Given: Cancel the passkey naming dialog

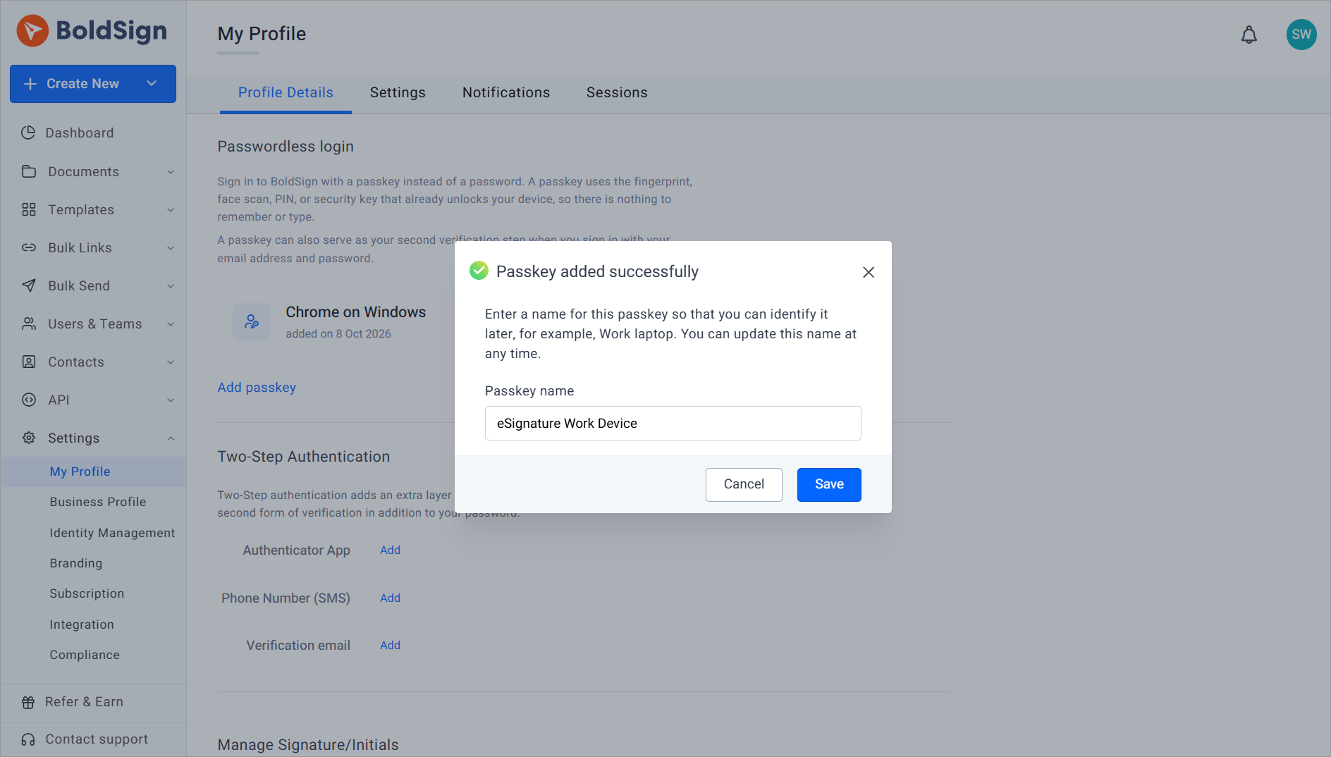Looking at the screenshot, I should 744,484.
